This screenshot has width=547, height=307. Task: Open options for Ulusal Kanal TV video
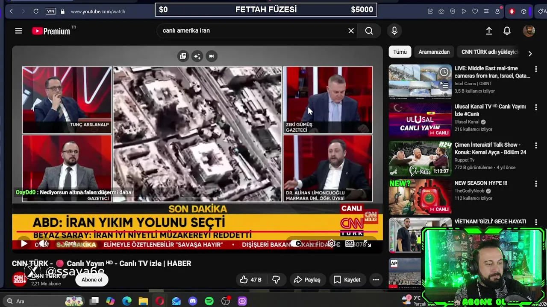pos(536,107)
